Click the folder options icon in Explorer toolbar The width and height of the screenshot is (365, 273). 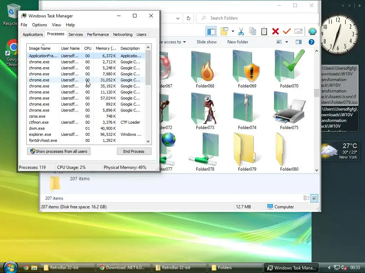click(224, 31)
